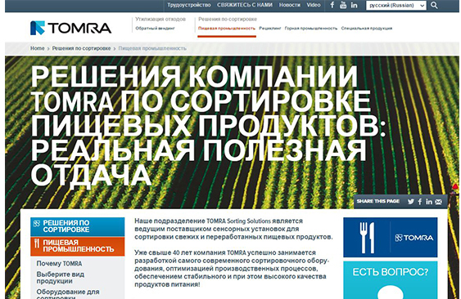Viewport: 461px width, 299px height.
Task: Open TOMRA LinkedIn icon in top bar
Action: coord(354,5)
